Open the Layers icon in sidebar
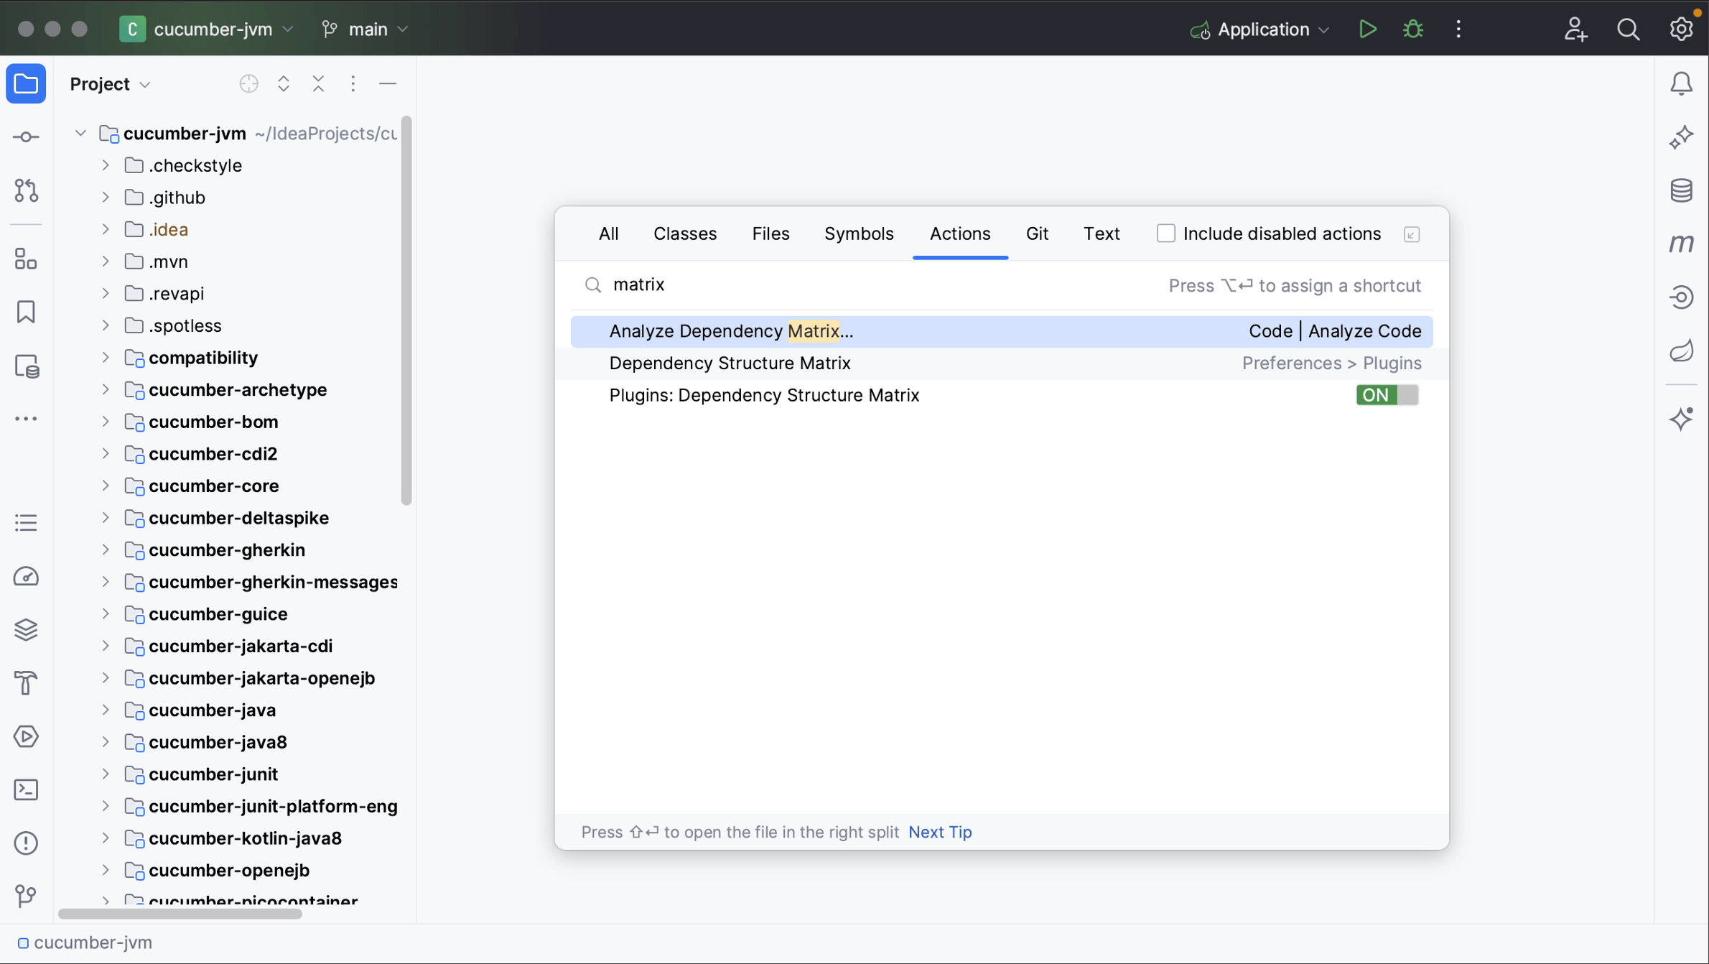This screenshot has width=1709, height=964. pos(26,629)
